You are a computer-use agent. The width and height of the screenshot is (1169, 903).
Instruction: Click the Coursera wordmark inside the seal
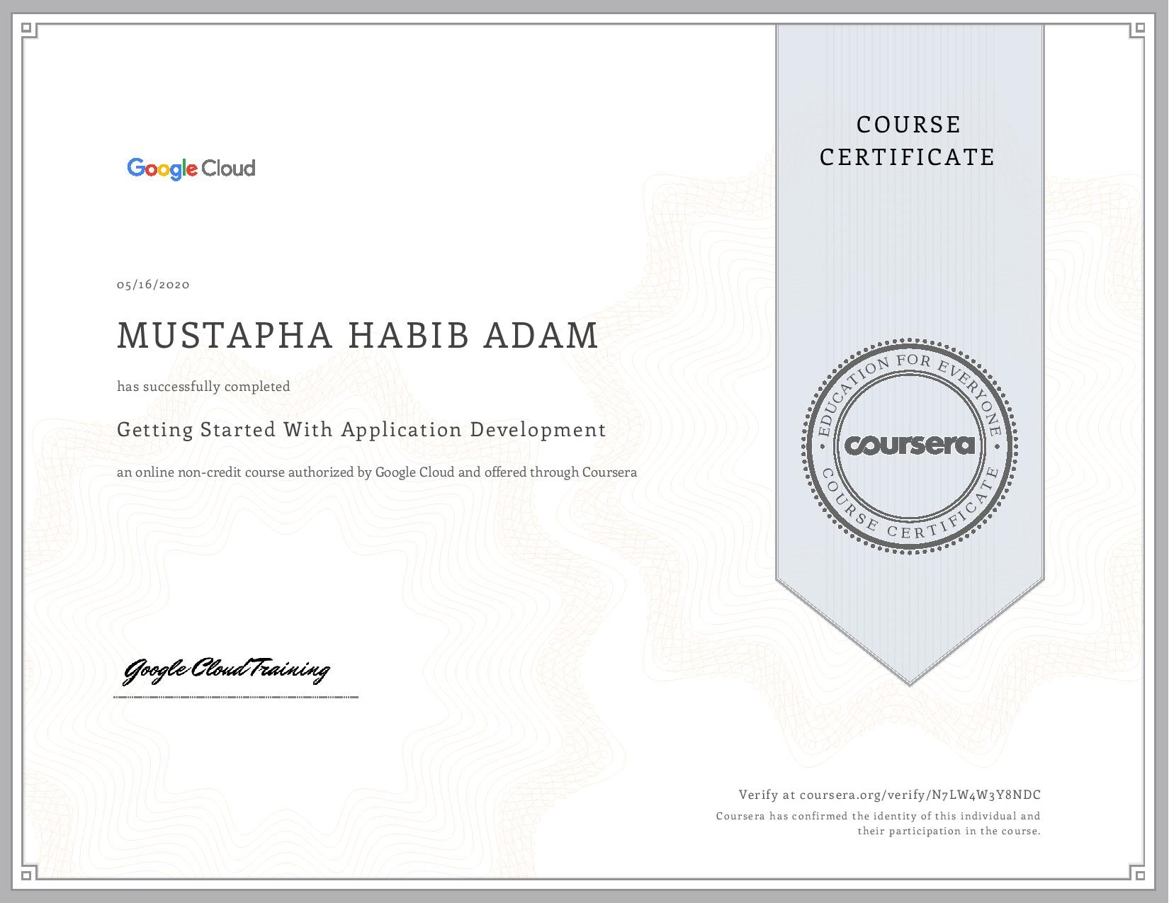[910, 445]
